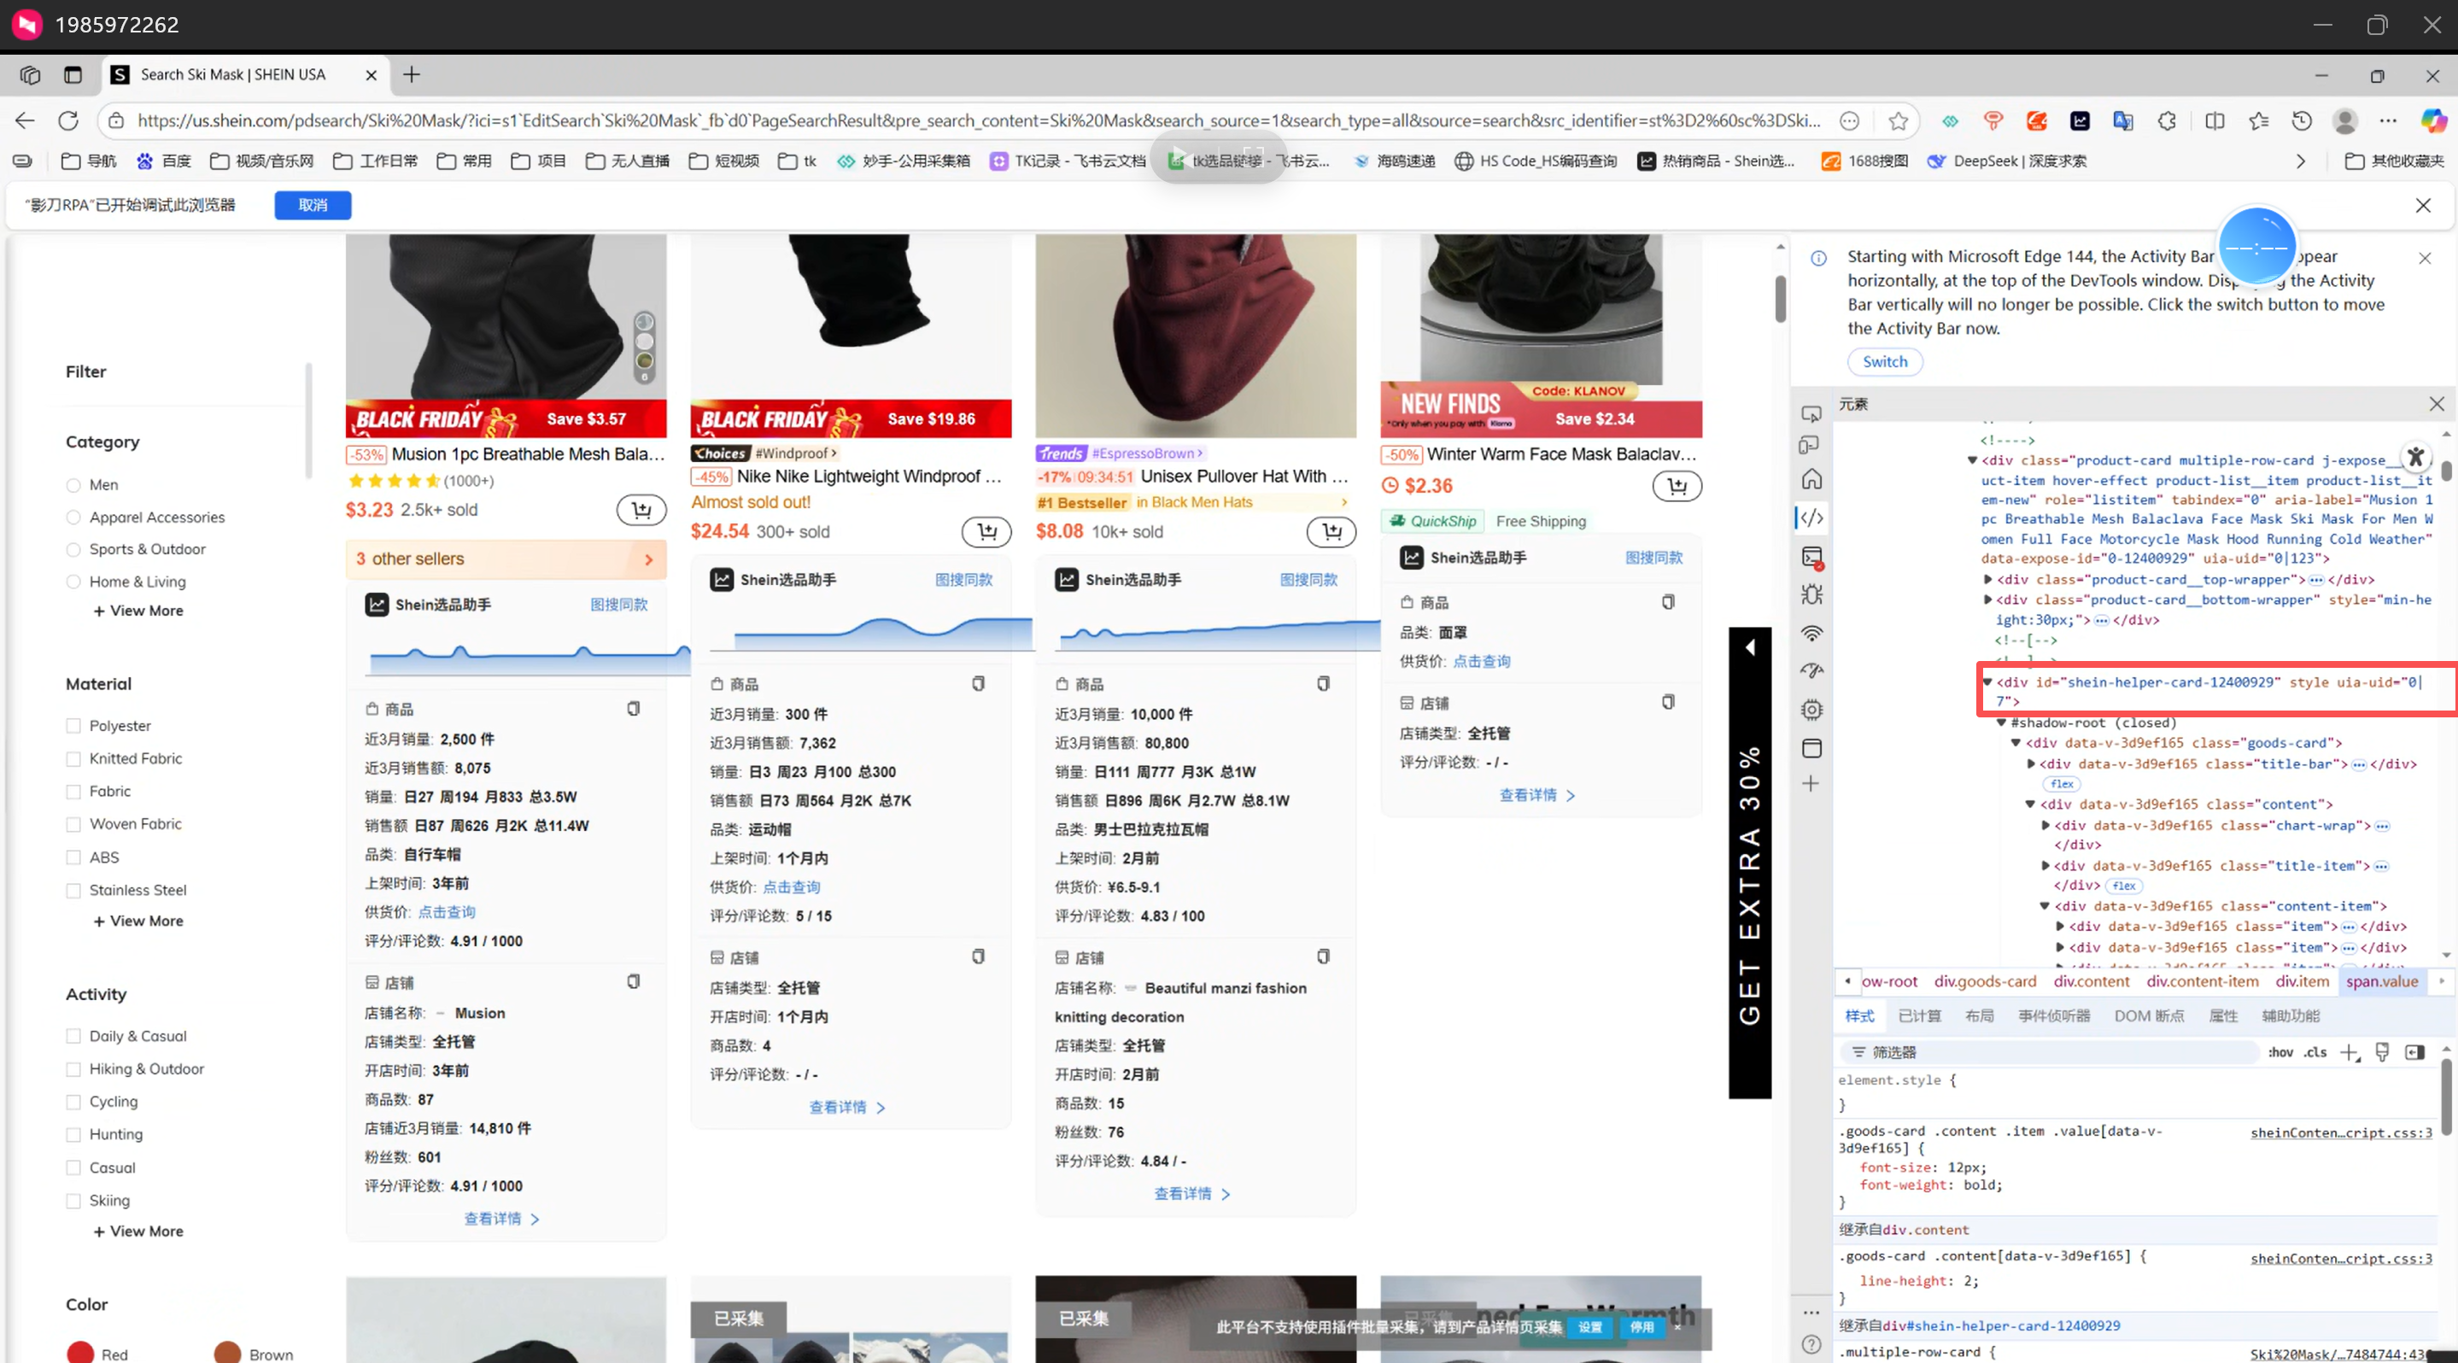Refresh the SHEIN search page
Image resolution: width=2458 pixels, height=1363 pixels.
click(x=67, y=121)
